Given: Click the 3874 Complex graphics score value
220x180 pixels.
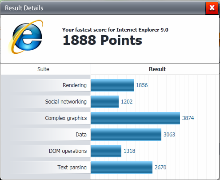Looking at the screenshot, I should (x=188, y=118).
